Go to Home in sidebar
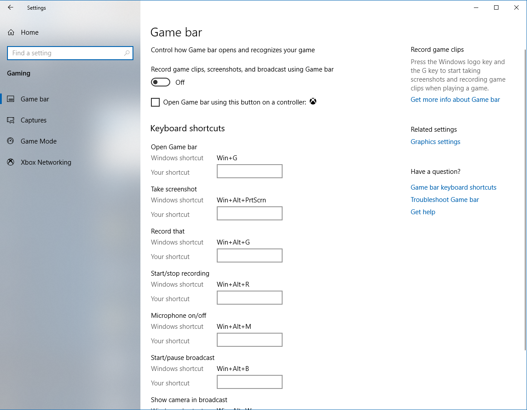Viewport: 527px width, 410px height. (x=29, y=32)
